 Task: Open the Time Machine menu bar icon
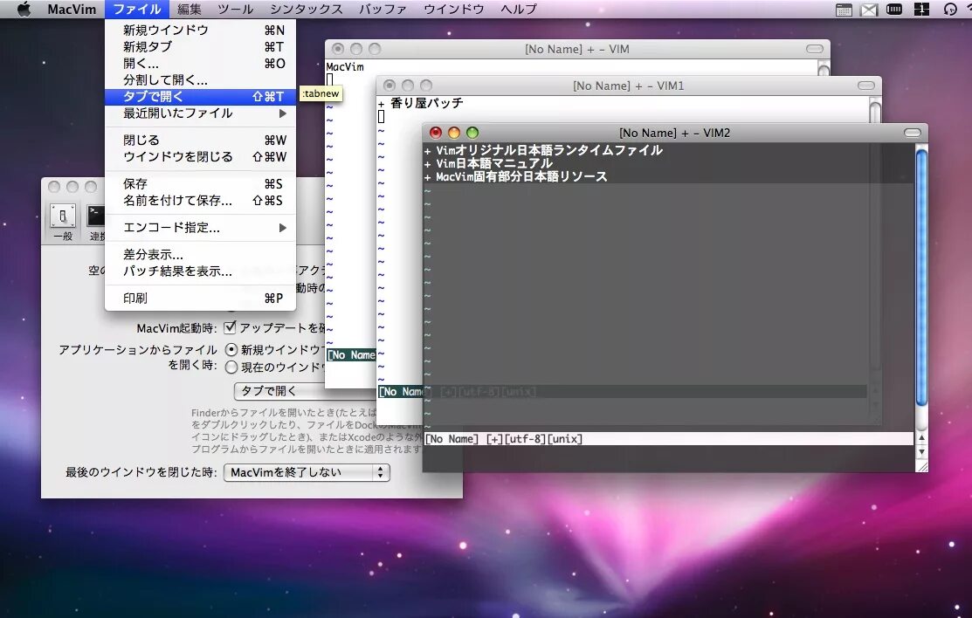tap(949, 10)
